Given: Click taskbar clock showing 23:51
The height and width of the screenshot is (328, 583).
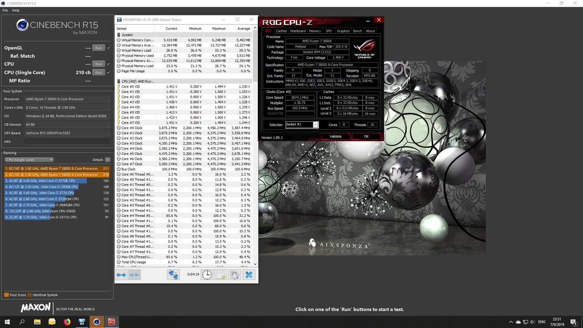Looking at the screenshot, I should click(557, 322).
